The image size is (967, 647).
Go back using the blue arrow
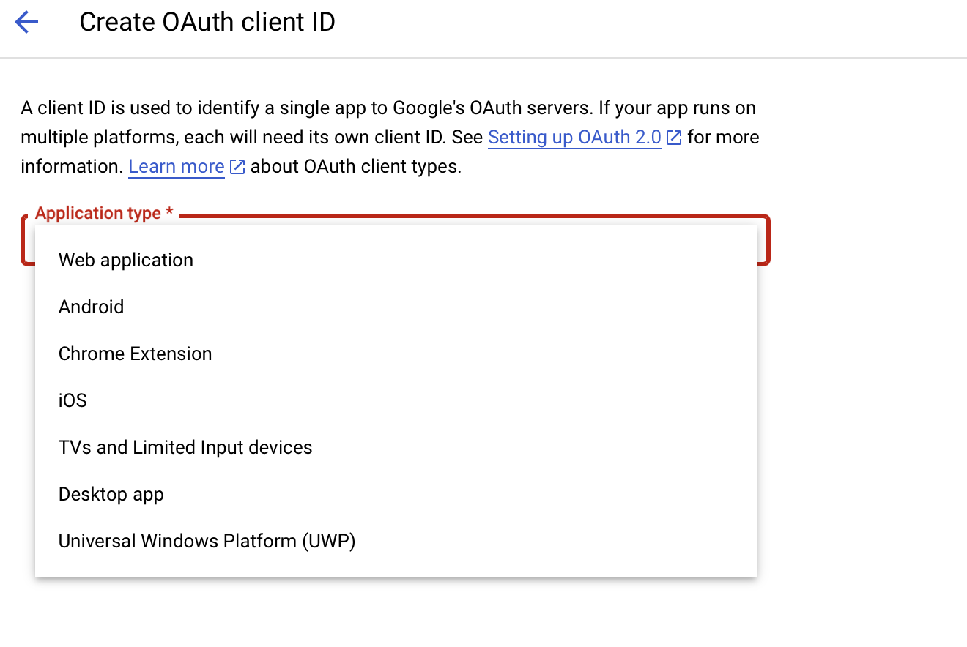pos(26,23)
